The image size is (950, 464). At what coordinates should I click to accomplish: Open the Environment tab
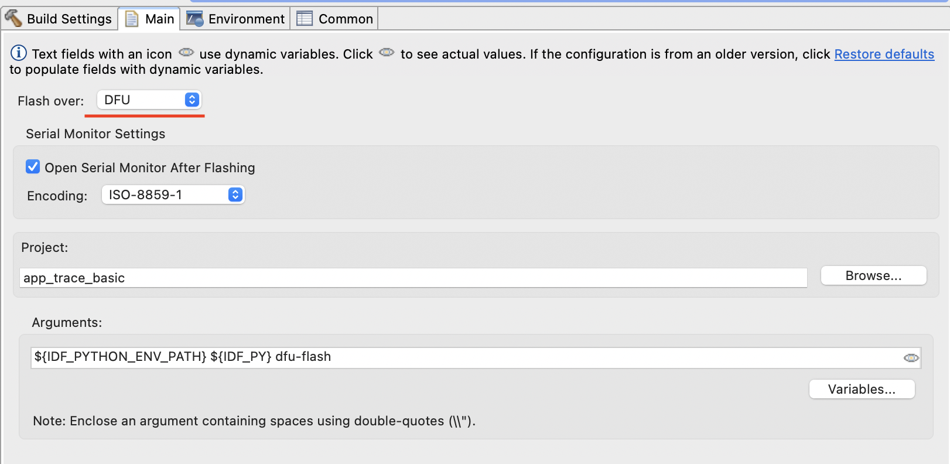pos(246,19)
